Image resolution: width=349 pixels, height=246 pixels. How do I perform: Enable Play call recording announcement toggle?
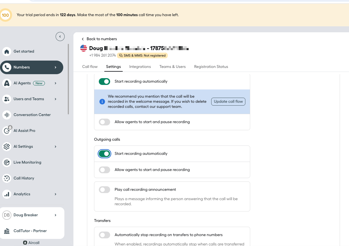click(x=104, y=190)
